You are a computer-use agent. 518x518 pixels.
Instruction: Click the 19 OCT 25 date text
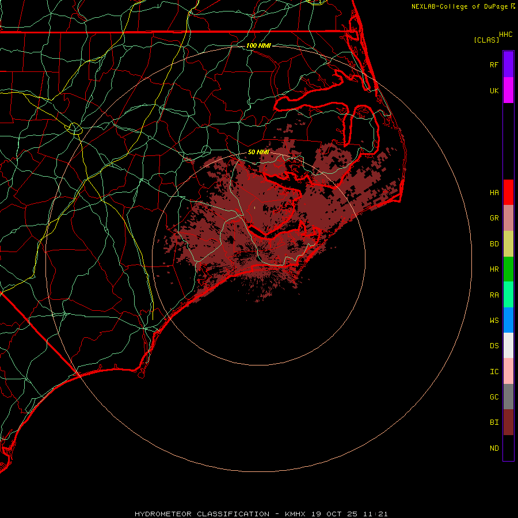point(334,514)
